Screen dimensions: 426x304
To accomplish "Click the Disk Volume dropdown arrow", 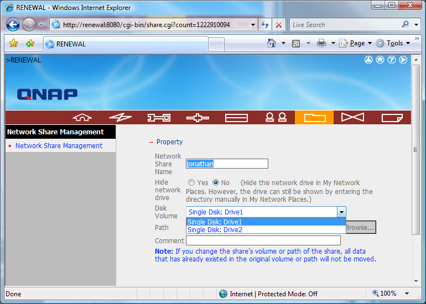I will [x=341, y=212].
